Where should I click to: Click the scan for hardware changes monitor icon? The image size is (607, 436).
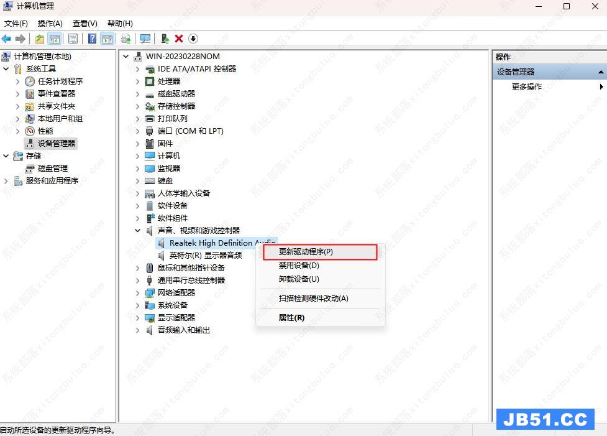(145, 39)
